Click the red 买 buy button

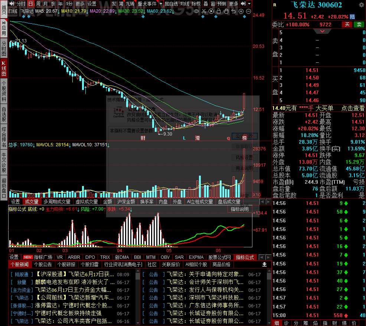pos(347,25)
